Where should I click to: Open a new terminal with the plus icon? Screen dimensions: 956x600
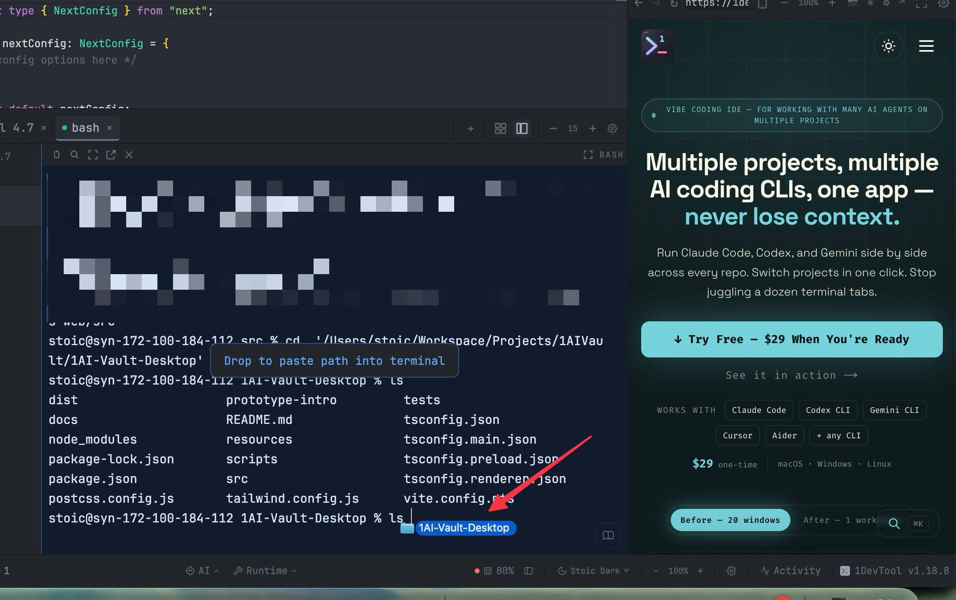[471, 129]
